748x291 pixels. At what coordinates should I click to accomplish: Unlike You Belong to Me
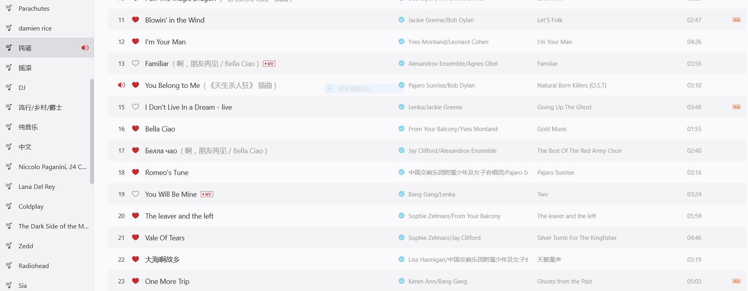point(135,85)
